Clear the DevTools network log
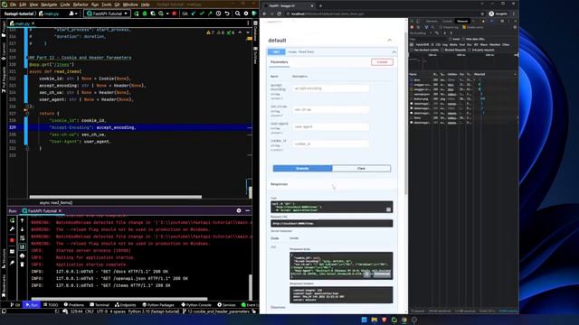The image size is (579, 325). tap(418, 27)
